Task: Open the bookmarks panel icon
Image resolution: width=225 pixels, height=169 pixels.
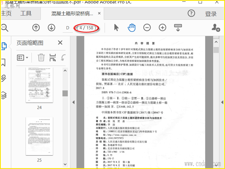Action: click(x=3, y=62)
